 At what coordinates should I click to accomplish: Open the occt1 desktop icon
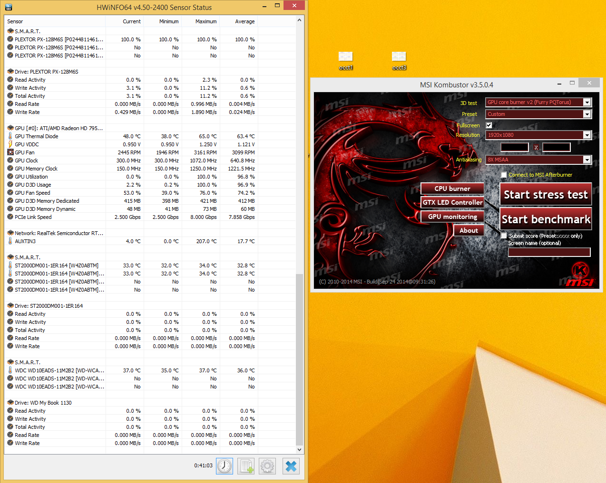(346, 61)
